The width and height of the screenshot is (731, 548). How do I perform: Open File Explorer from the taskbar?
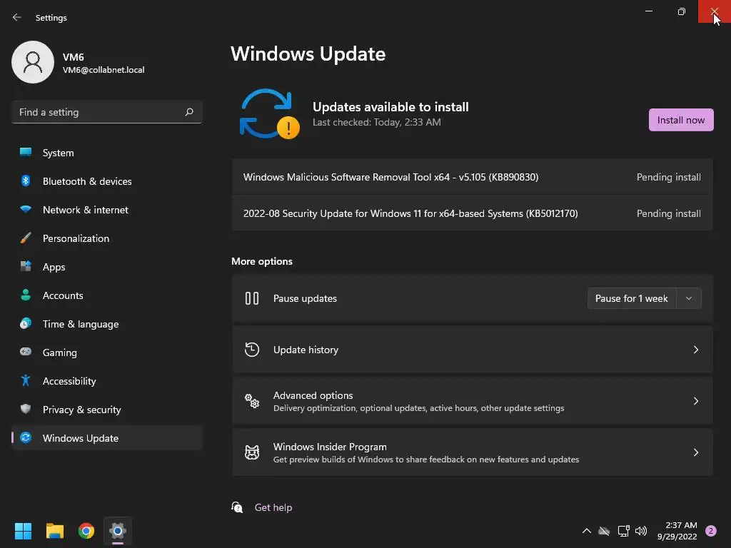pyautogui.click(x=55, y=531)
